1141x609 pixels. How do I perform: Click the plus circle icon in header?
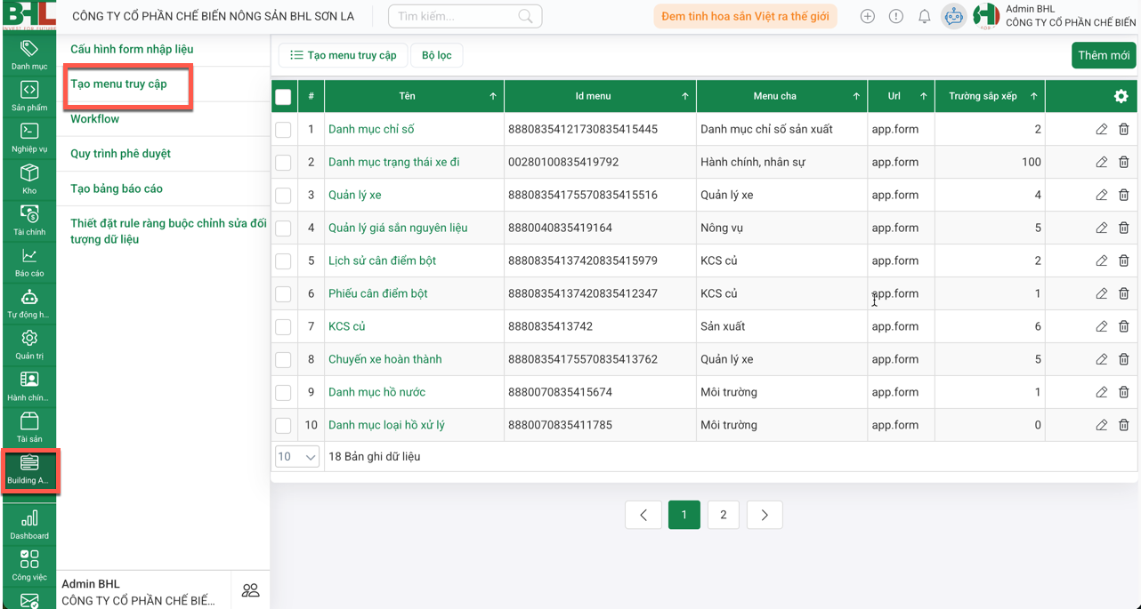click(x=867, y=16)
